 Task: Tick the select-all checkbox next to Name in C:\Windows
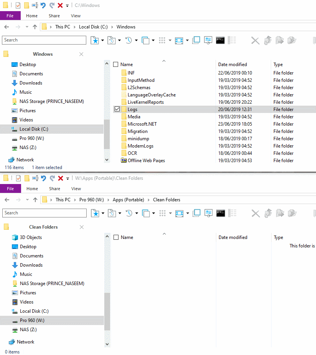116,65
